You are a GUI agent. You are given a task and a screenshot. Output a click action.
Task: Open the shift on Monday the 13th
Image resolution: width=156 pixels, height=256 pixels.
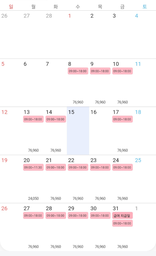pos(33,119)
